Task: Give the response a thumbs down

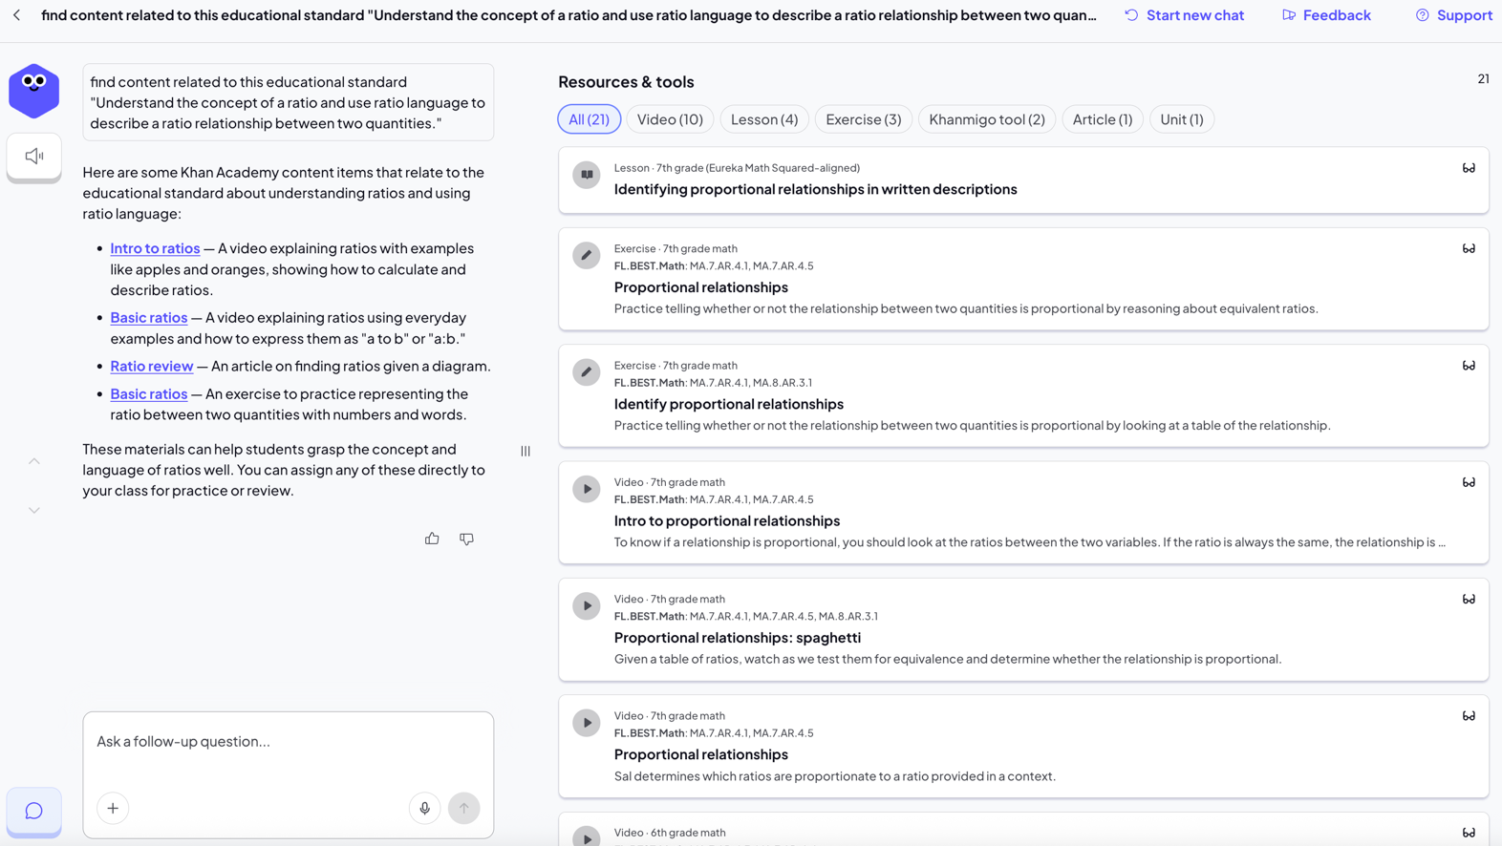Action: tap(466, 539)
